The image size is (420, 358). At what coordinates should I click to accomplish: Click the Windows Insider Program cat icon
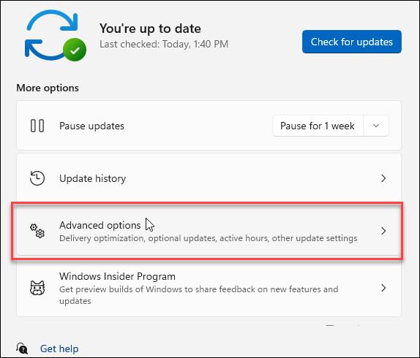37,288
